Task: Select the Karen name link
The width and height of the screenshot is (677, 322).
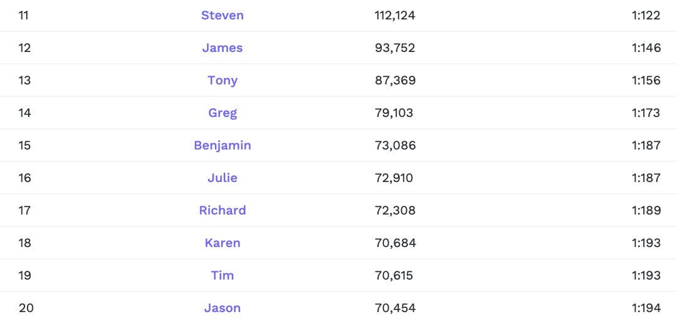Action: [223, 243]
